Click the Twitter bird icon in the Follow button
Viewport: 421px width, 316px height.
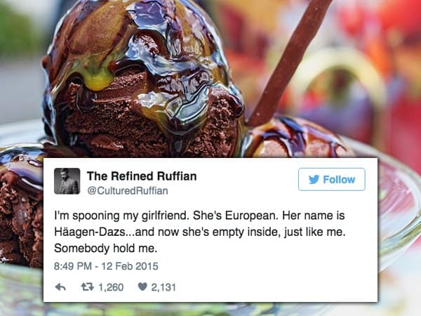[314, 179]
